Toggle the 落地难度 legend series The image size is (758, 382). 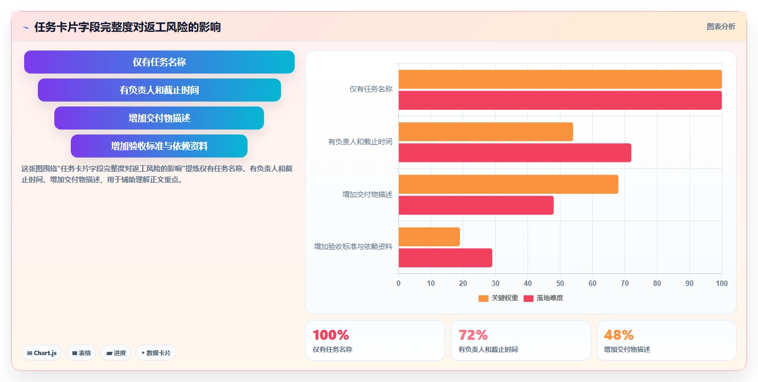(543, 298)
